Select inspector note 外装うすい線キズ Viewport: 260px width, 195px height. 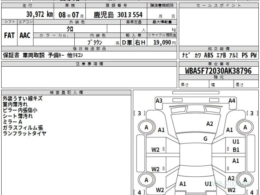[23, 98]
